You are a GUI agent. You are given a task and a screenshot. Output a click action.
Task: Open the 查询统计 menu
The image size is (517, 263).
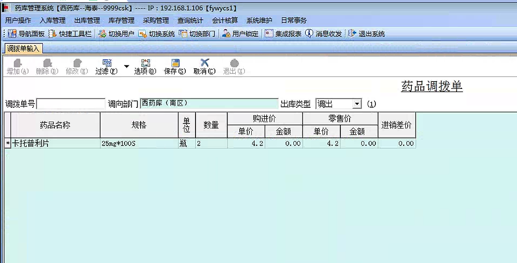(190, 20)
